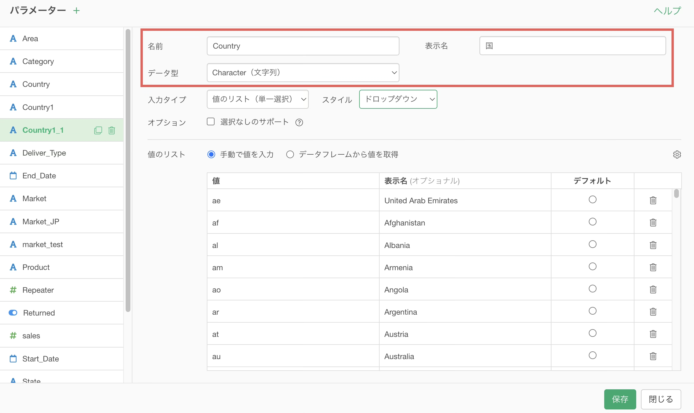
Task: Open the データ型 Character dropdown
Action: tap(303, 73)
